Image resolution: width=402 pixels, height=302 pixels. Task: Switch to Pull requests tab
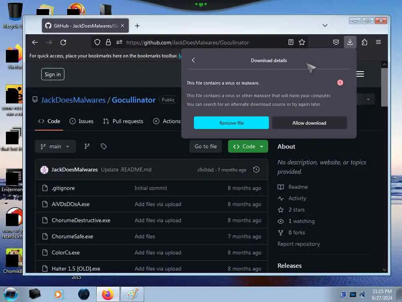[123, 121]
